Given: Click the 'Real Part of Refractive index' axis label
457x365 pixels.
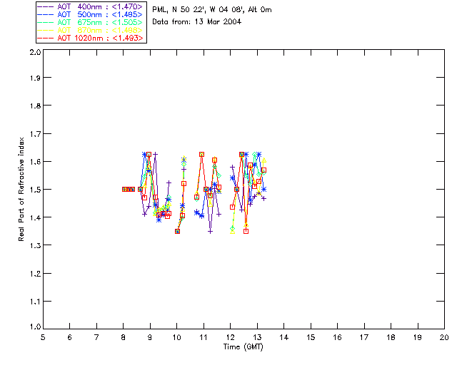Looking at the screenshot, I should 21,189.
